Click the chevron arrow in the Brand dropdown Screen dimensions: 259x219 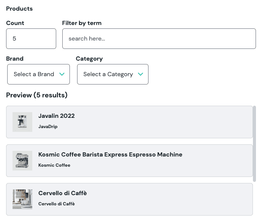click(x=62, y=74)
